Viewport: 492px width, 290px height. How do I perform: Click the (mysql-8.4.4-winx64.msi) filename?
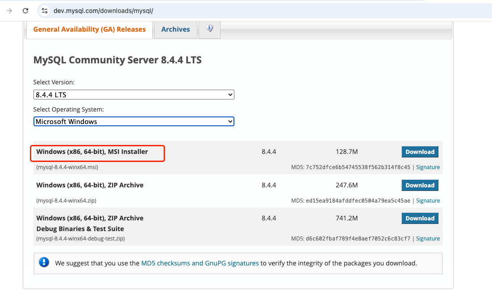[x=67, y=167]
